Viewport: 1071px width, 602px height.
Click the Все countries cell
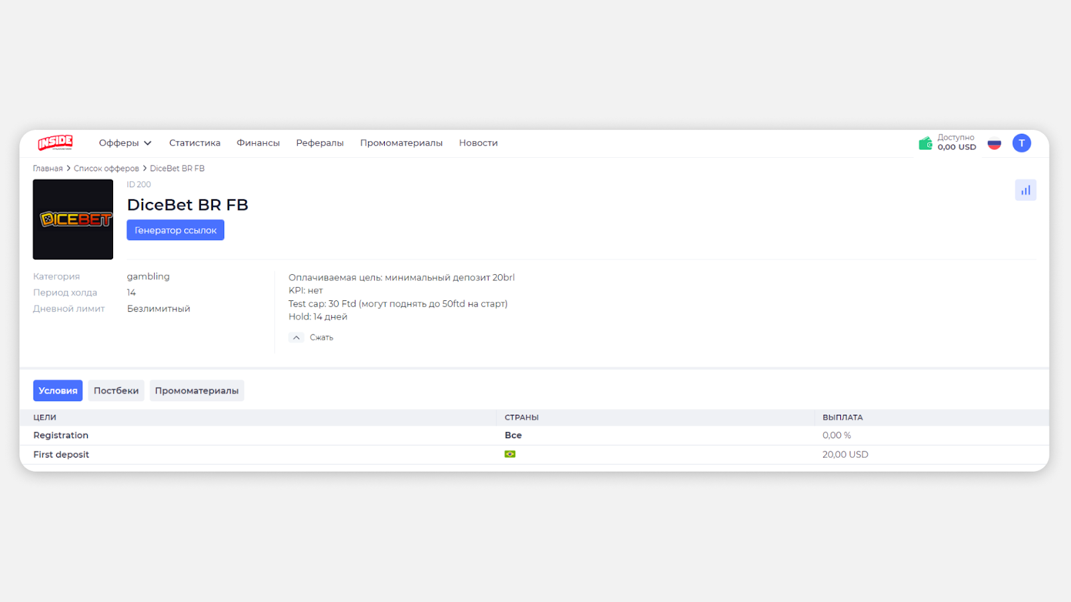pos(513,435)
